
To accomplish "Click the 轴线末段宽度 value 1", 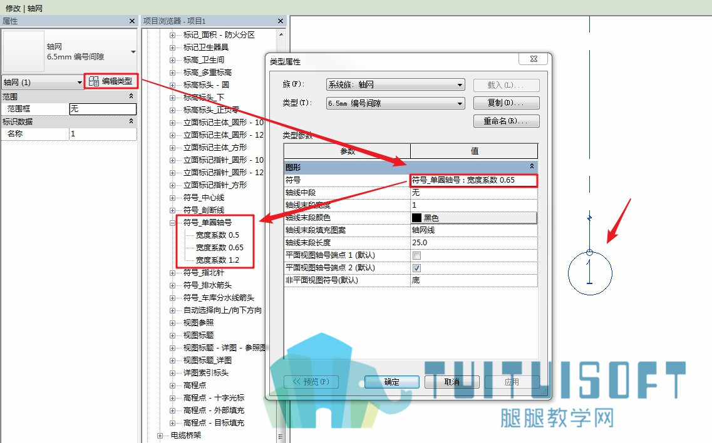I will click(473, 205).
